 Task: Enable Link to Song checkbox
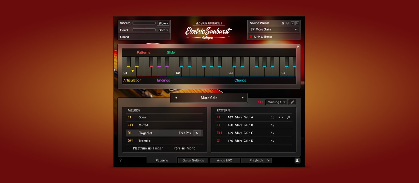tap(251, 37)
